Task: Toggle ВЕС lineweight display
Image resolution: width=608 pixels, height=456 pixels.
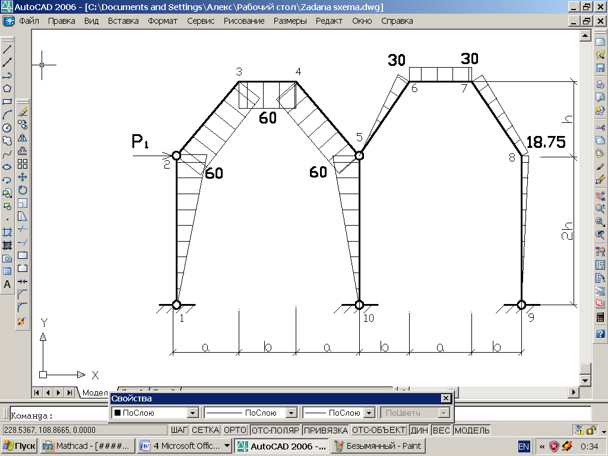Action: [441, 430]
